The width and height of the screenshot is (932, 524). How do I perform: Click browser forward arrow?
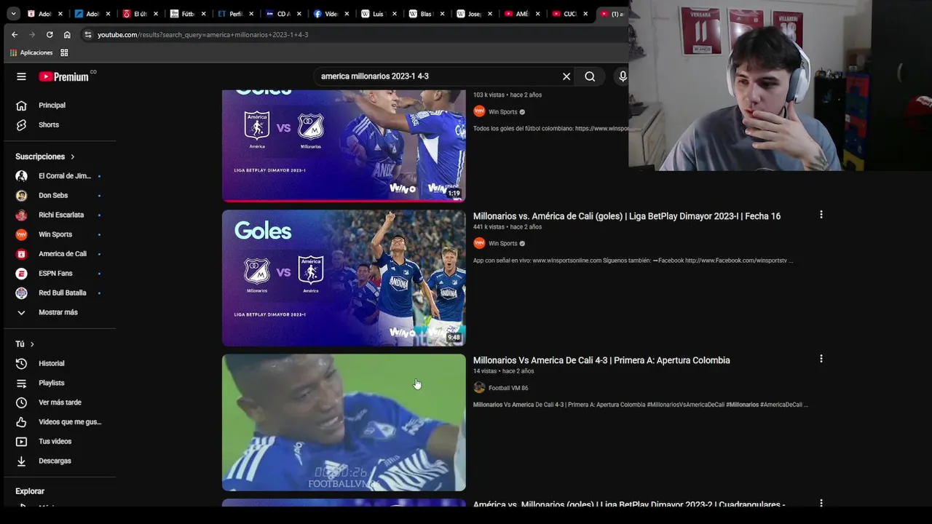(x=32, y=34)
